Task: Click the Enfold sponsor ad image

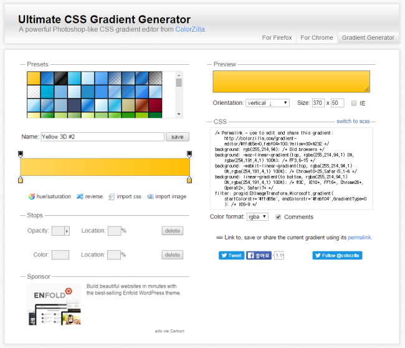Action: tap(54, 304)
